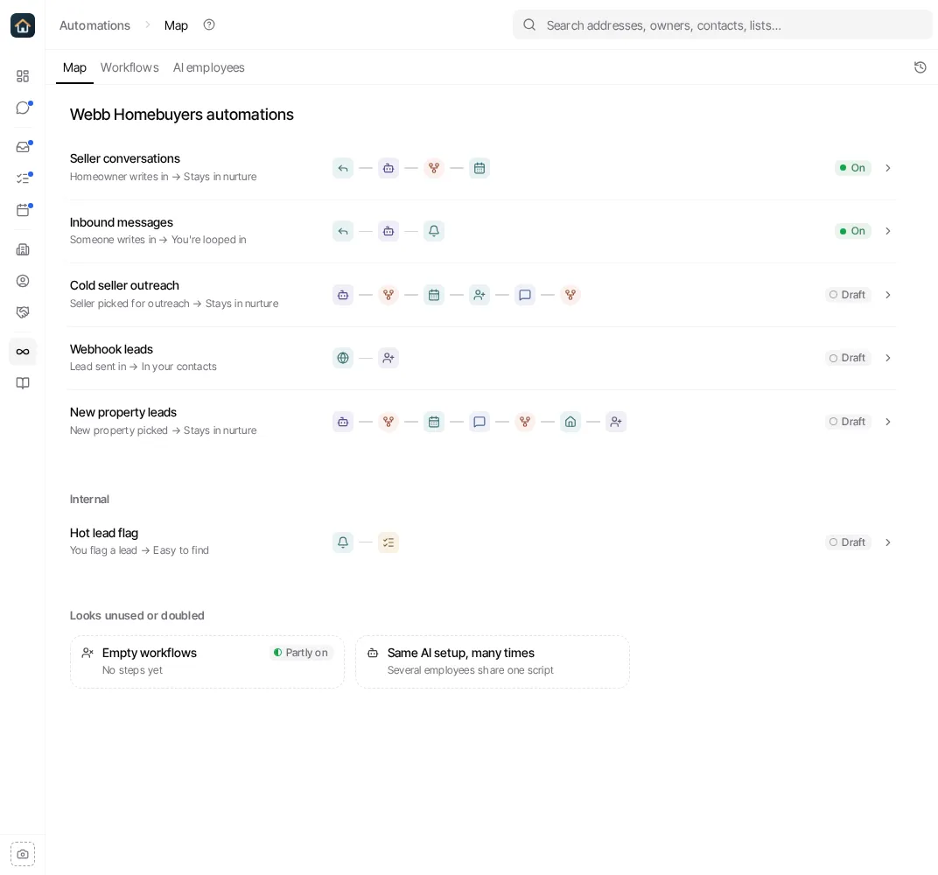Open the book guide icon in sidebar

pos(23,382)
